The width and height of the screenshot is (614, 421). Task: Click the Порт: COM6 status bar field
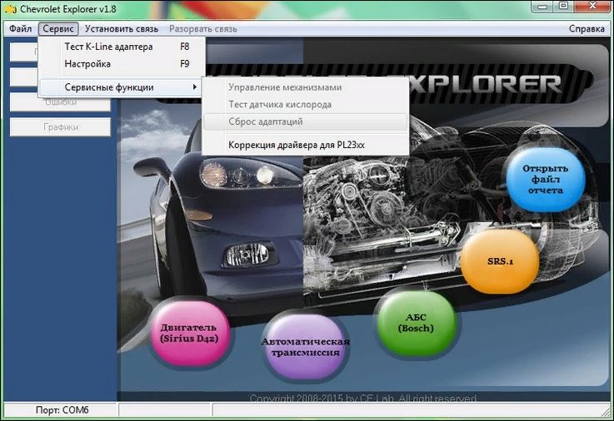(62, 410)
